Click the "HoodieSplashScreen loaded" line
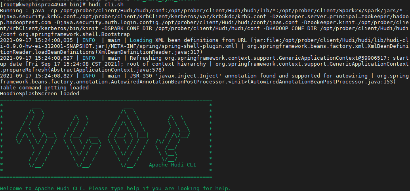The height and width of the screenshot is (191, 410). [40, 94]
